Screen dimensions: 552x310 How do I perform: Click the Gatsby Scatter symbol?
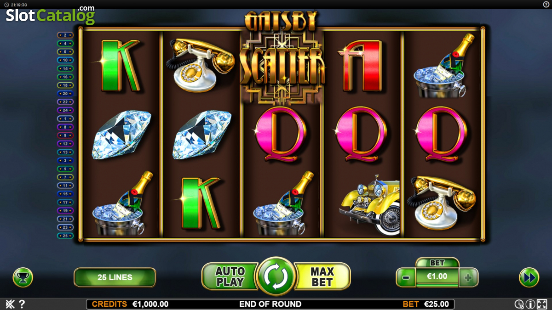(282, 57)
